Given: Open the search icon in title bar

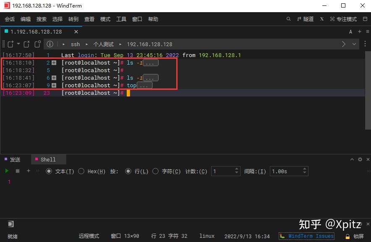Looking at the screenshot, I should coord(288,19).
